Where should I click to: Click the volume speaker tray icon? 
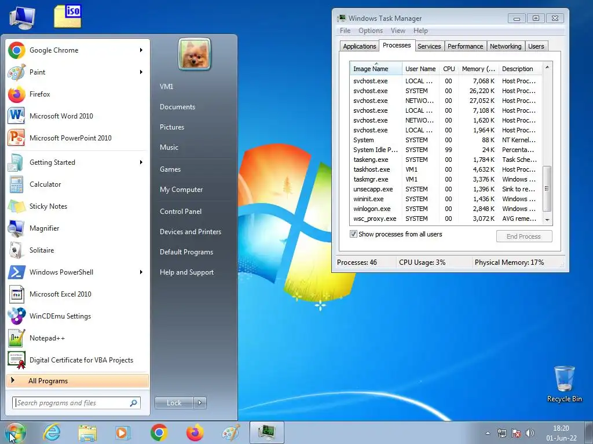(530, 434)
